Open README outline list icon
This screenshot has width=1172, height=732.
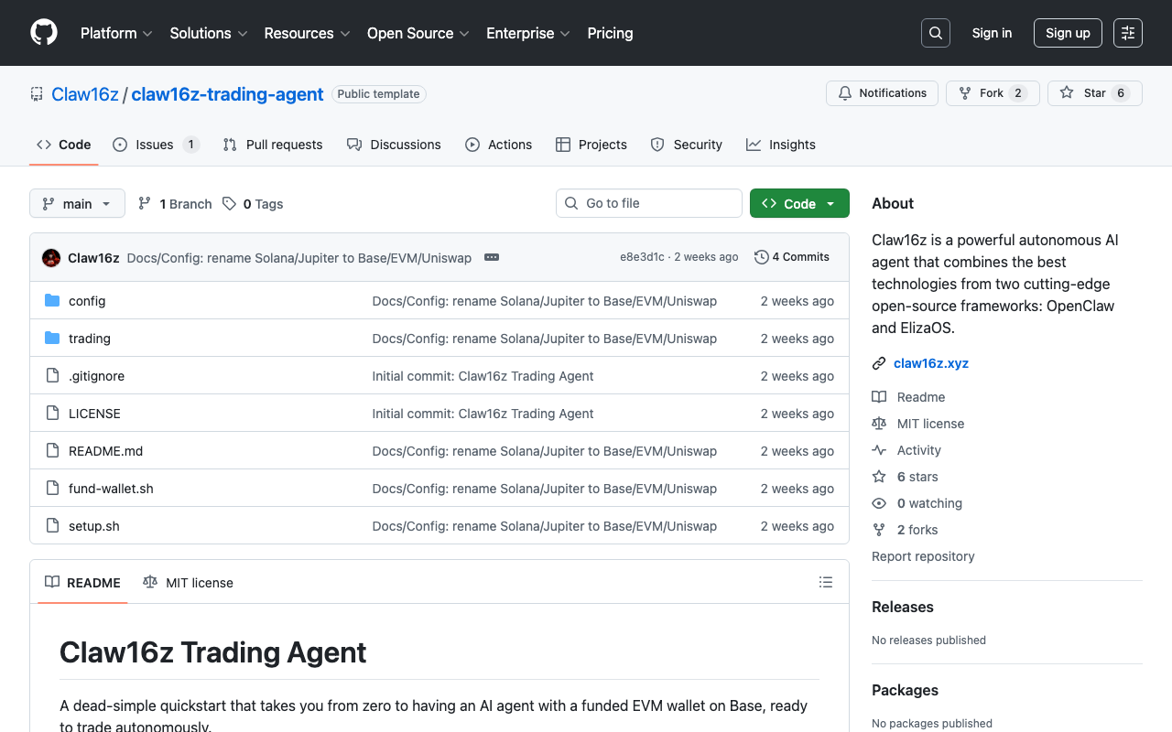click(x=825, y=583)
